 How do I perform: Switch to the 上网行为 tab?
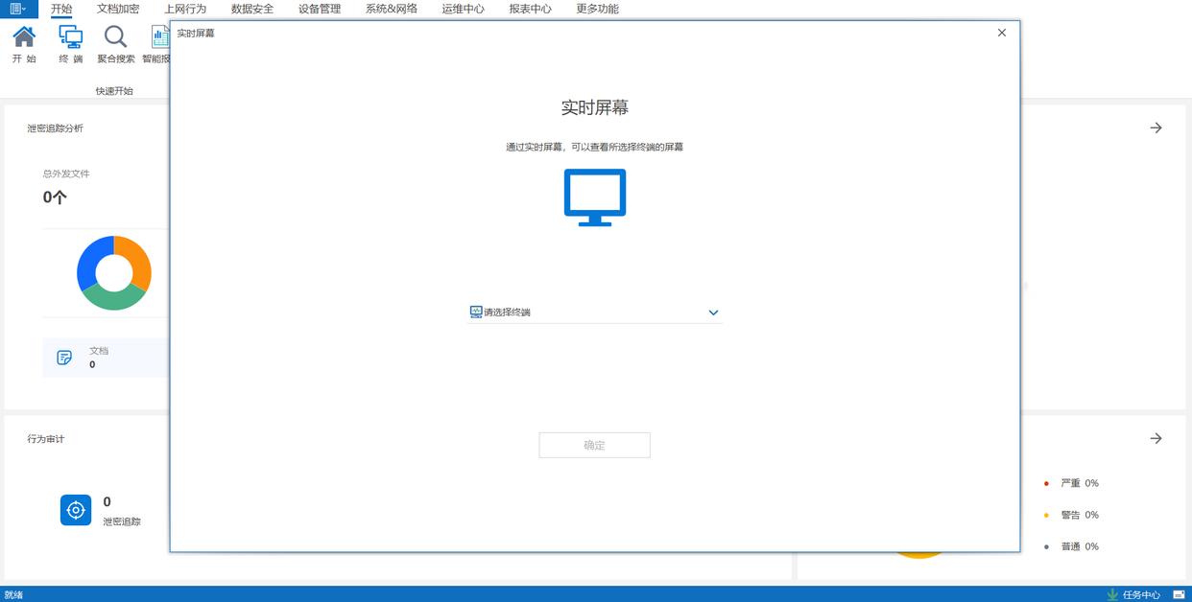click(x=185, y=9)
